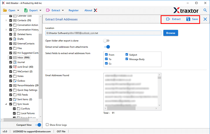
Task: Uncheck the Cc field checkbox
Action: coord(106,63)
